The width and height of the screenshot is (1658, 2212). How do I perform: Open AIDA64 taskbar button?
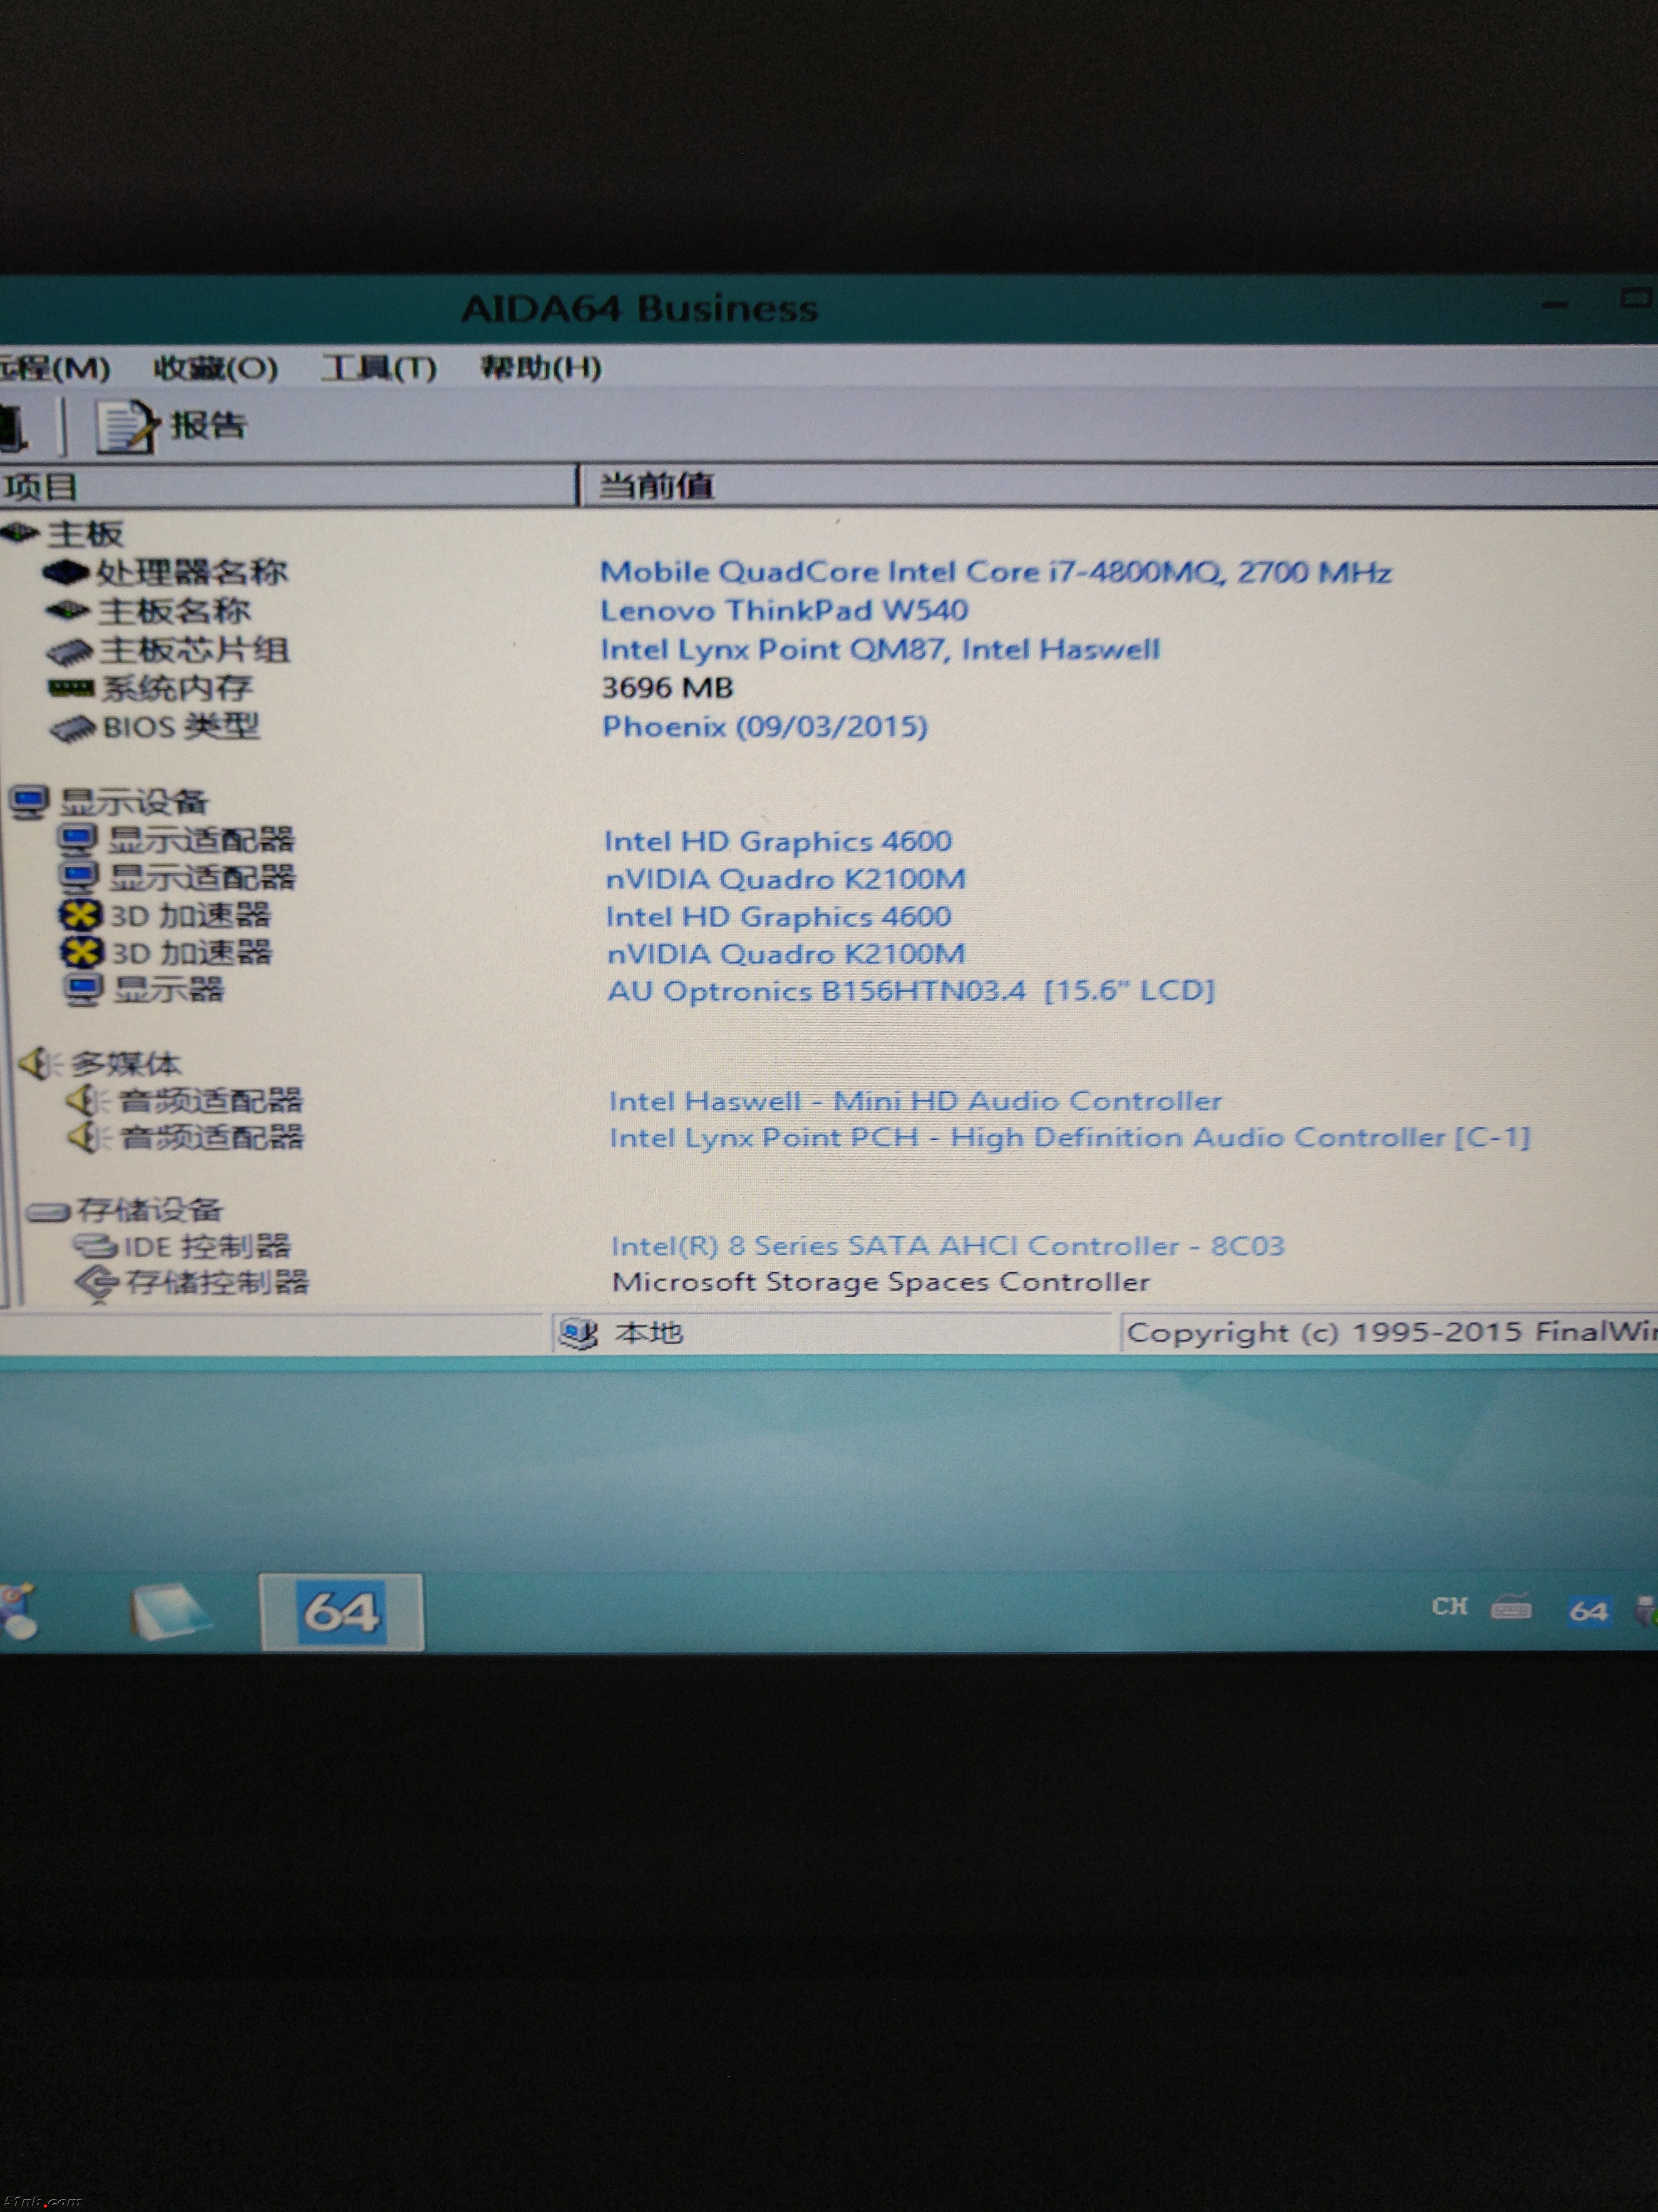click(341, 1612)
